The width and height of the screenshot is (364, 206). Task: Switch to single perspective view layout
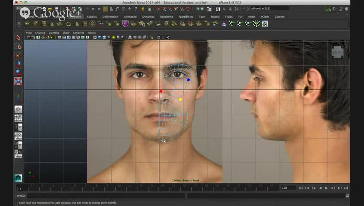18,110
